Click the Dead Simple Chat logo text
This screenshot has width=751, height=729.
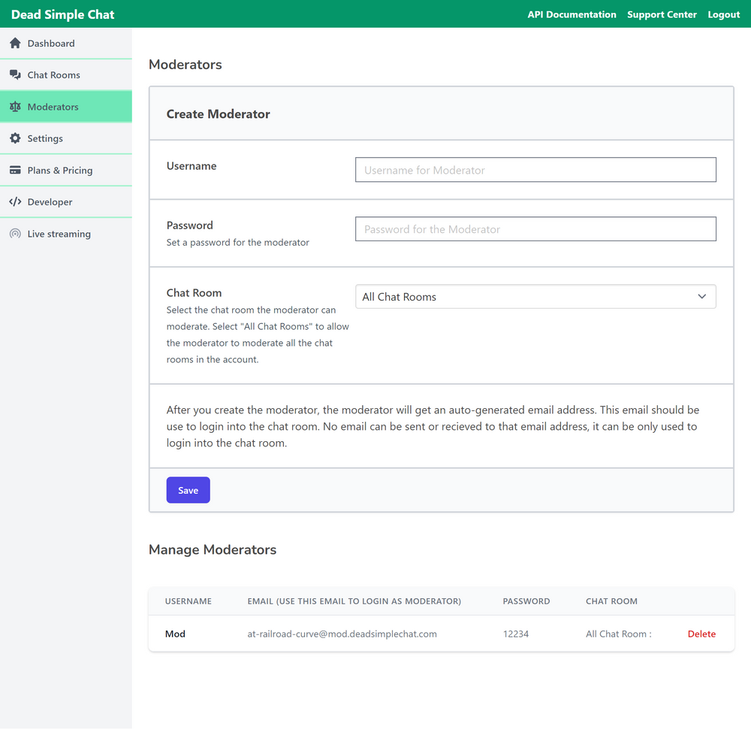pyautogui.click(x=62, y=14)
